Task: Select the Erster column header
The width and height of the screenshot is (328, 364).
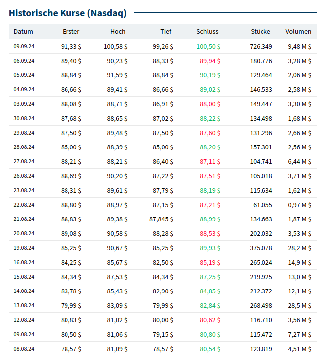Action: [71, 32]
